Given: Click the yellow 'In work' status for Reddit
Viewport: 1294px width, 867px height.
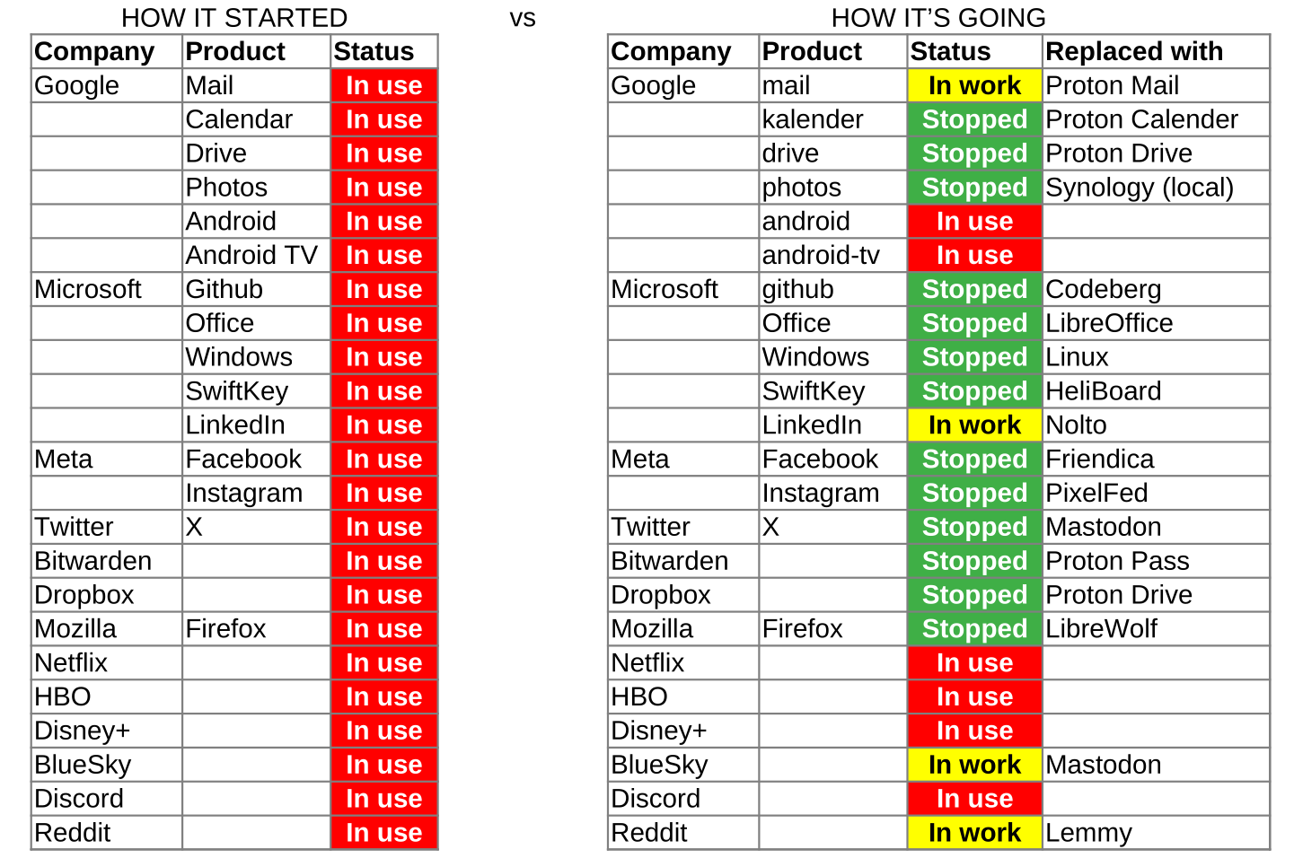Looking at the screenshot, I should pyautogui.click(x=974, y=833).
